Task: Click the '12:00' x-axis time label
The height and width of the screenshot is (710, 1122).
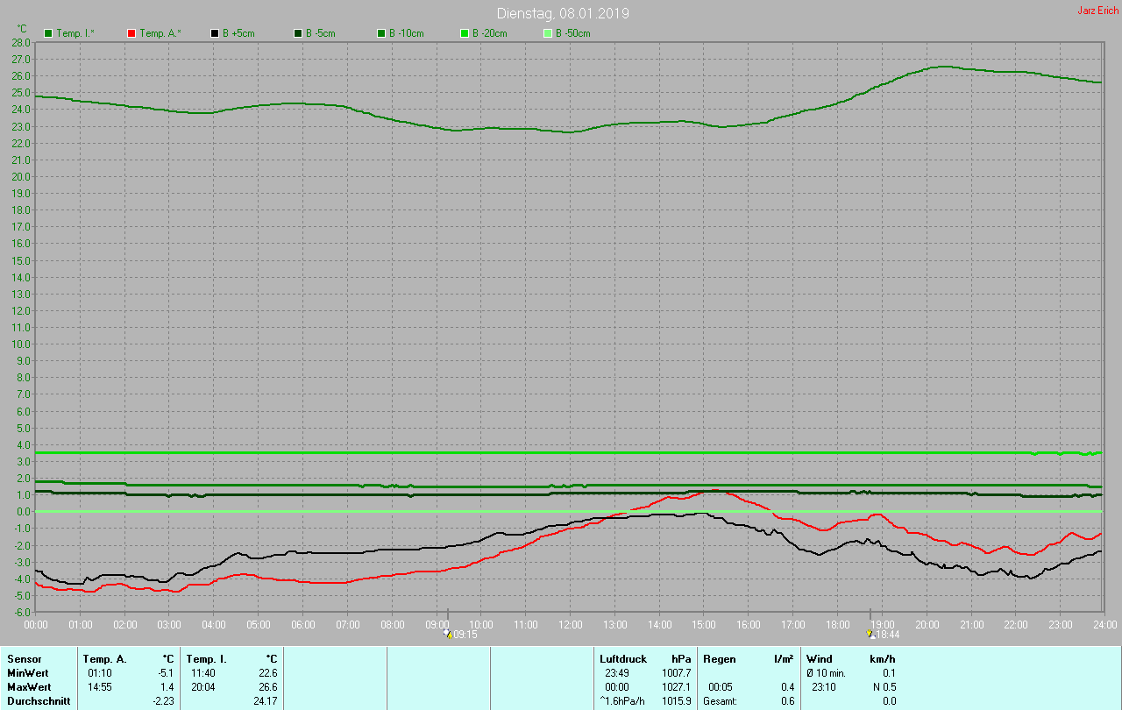Action: (x=570, y=625)
